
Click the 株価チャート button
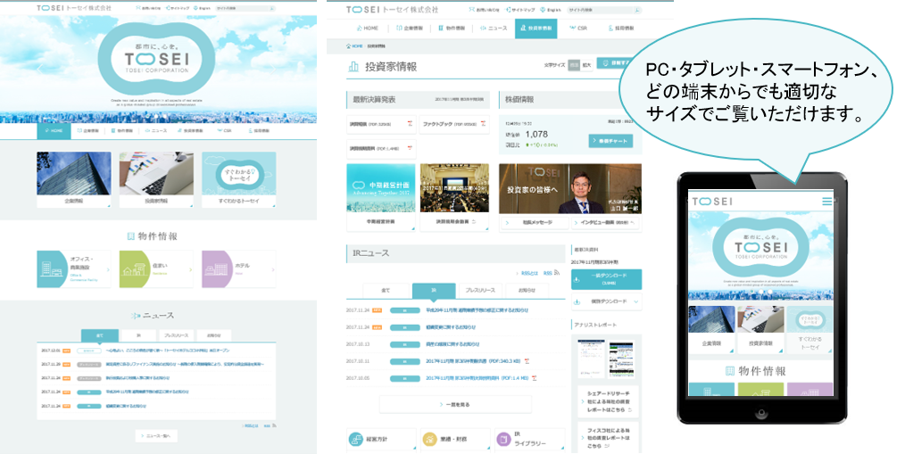coord(610,141)
